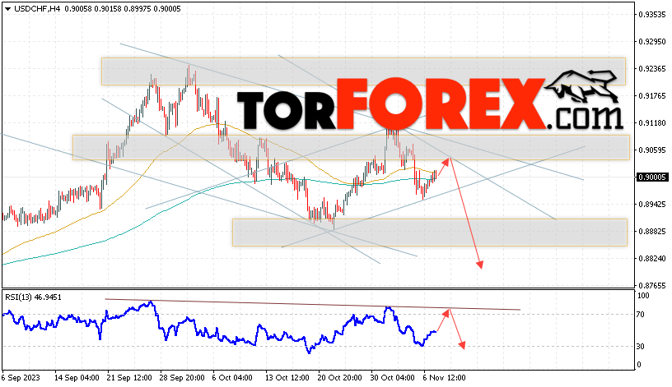Select the upper resistance zone rectangle near 0.92365
This screenshot has height=387, width=672.
[363, 71]
